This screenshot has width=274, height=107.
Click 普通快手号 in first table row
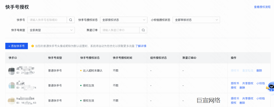55,71
